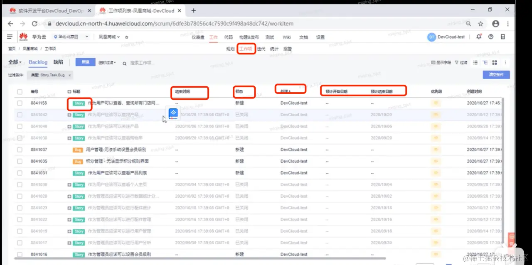532x265 pixels.
Task: Open the 华北-北京四 region selector
Action: click(70, 37)
